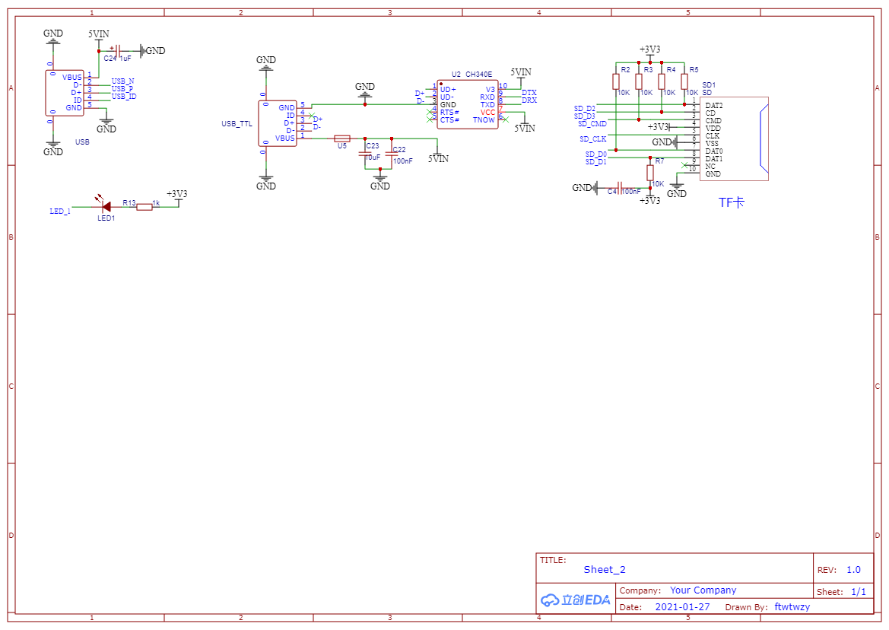The width and height of the screenshot is (889, 630).
Task: Select the LED_1 net label
Action: (x=60, y=212)
